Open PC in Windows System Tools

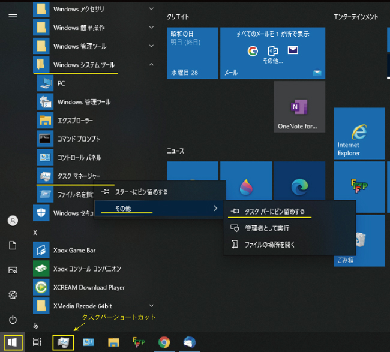click(97, 83)
